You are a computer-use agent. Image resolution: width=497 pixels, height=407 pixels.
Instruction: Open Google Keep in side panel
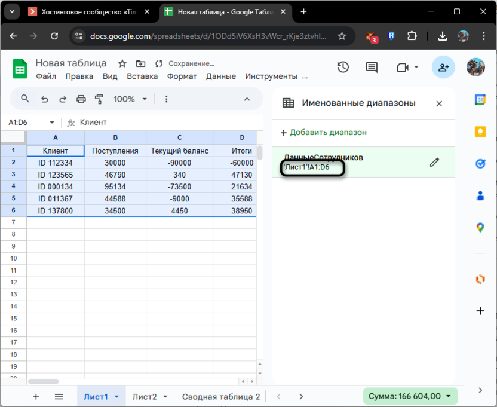[x=480, y=131]
